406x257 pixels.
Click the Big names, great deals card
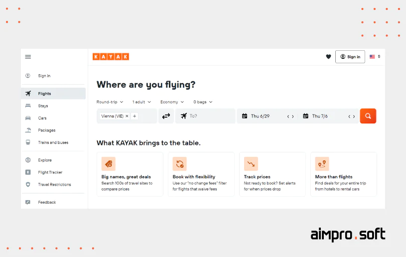coord(130,174)
